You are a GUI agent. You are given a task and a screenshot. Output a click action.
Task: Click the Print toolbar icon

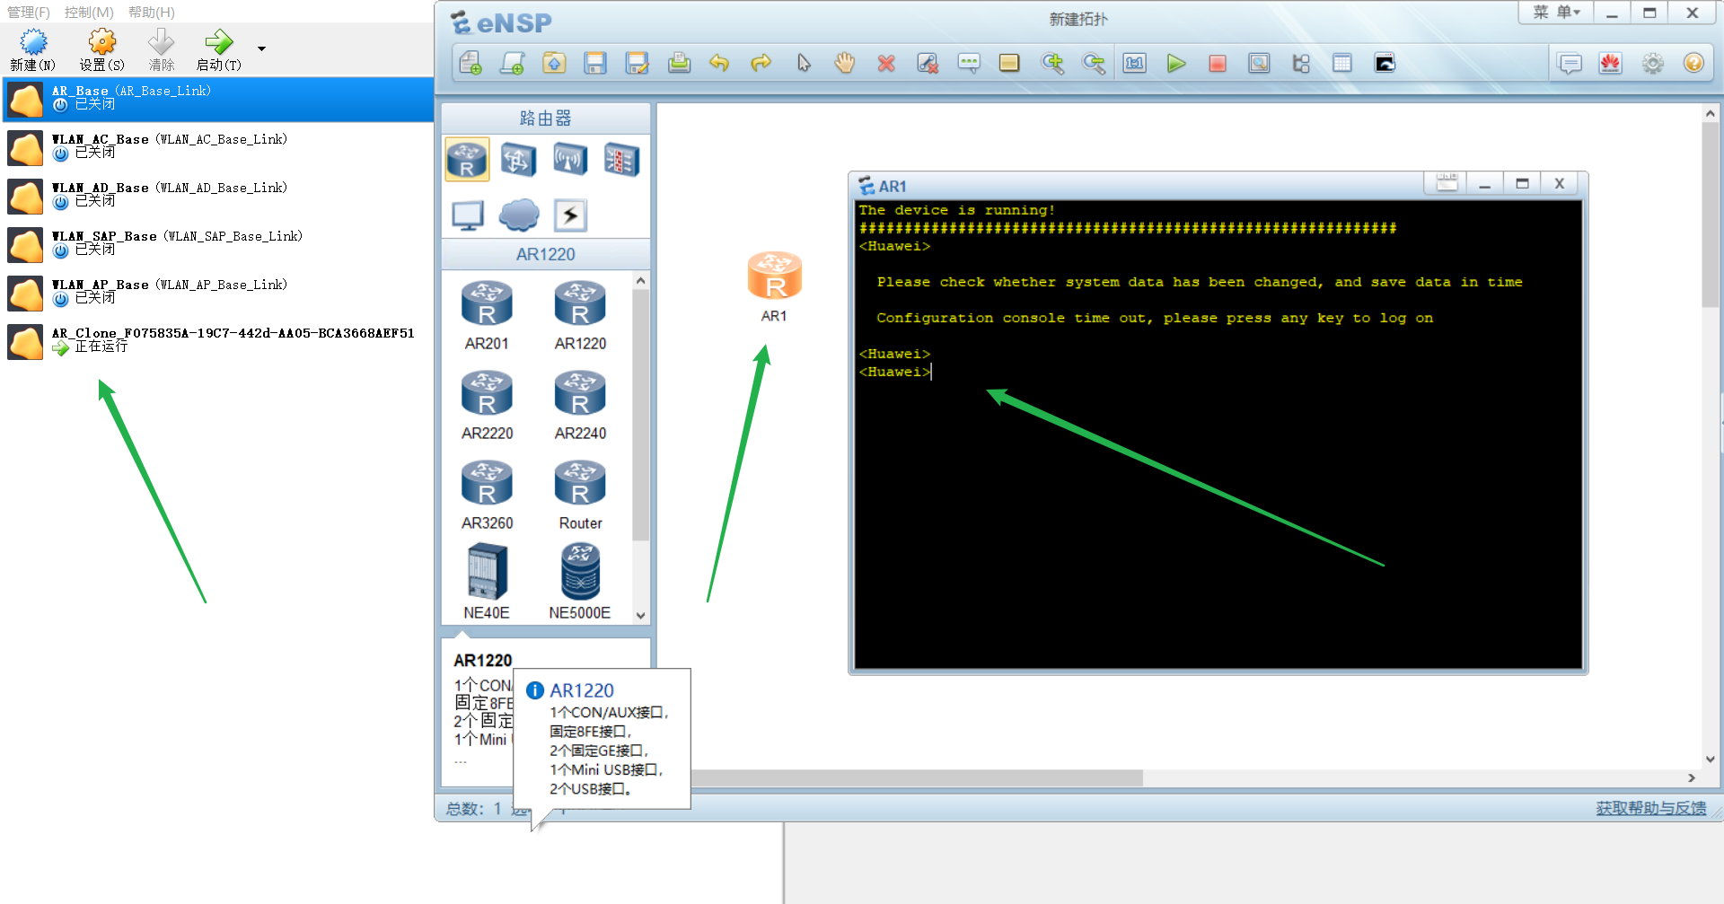[680, 64]
